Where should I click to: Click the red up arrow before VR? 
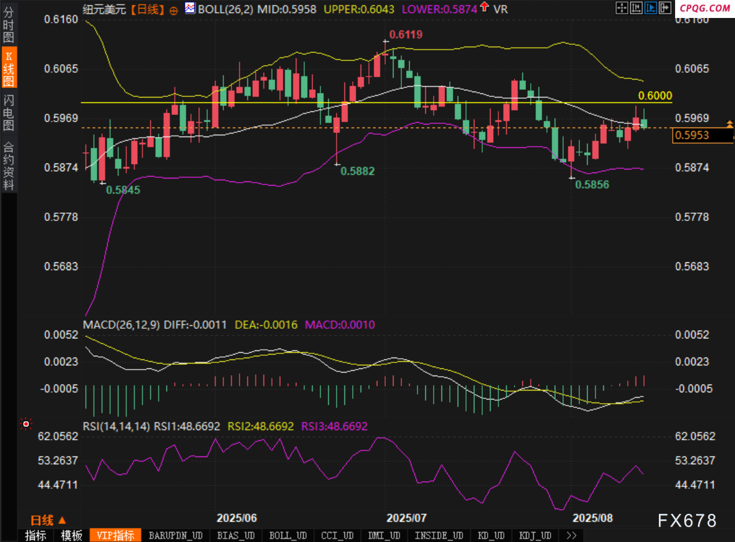point(483,8)
